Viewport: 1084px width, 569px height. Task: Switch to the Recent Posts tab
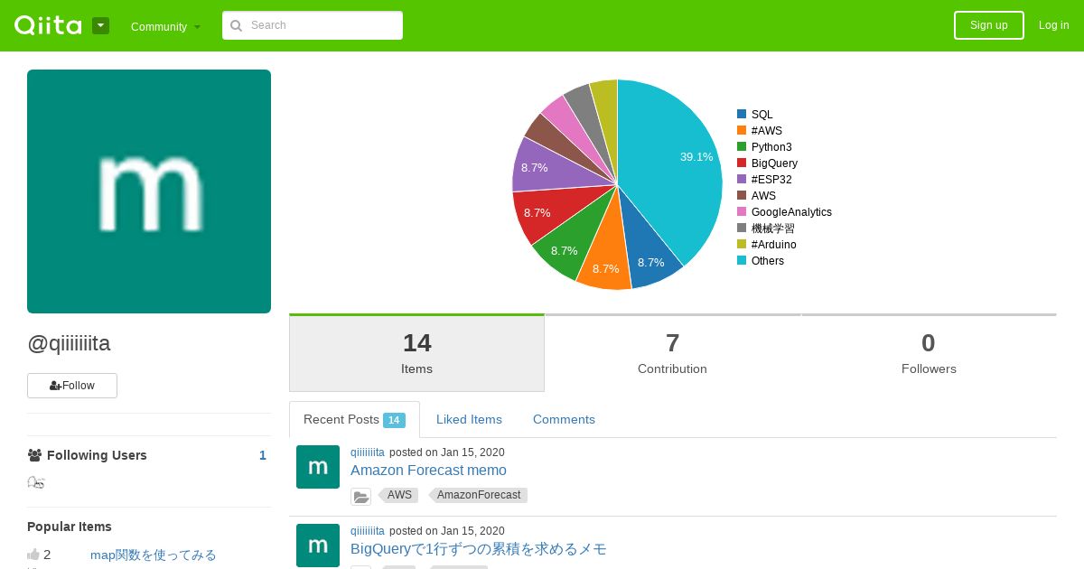[354, 420]
